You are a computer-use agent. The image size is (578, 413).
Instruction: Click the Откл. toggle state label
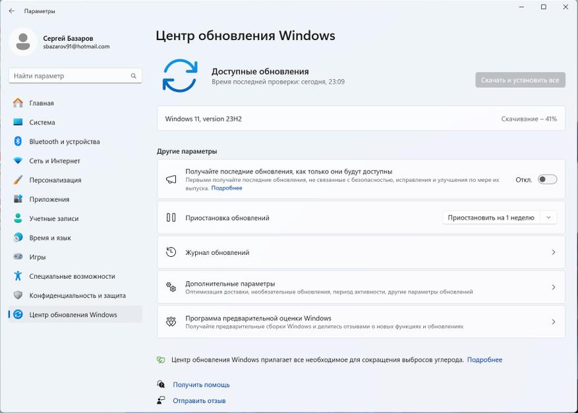coord(524,180)
